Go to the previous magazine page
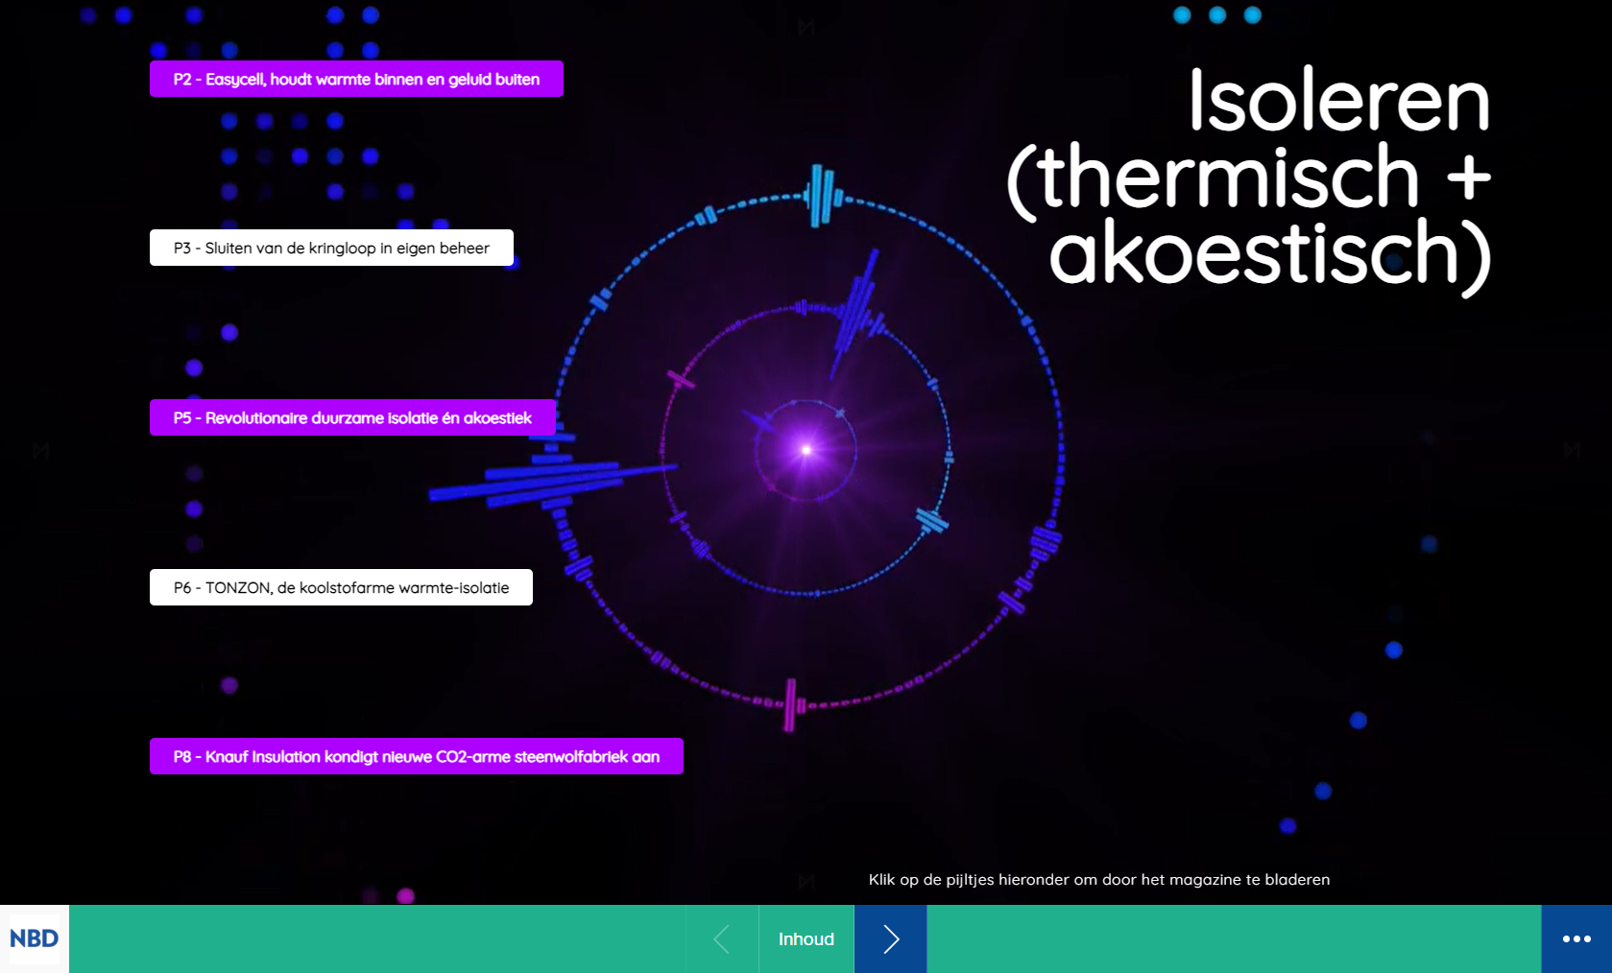This screenshot has height=973, width=1612. 722,938
